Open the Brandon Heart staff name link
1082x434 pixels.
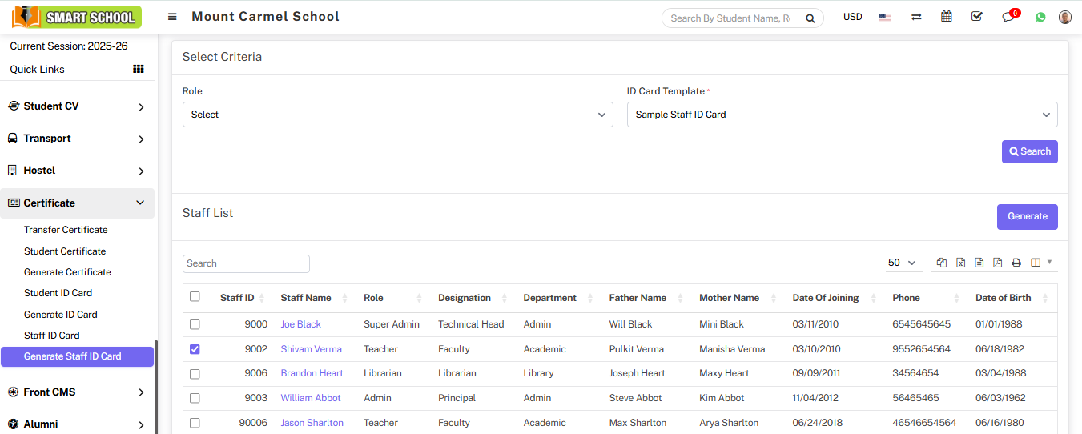coord(312,373)
